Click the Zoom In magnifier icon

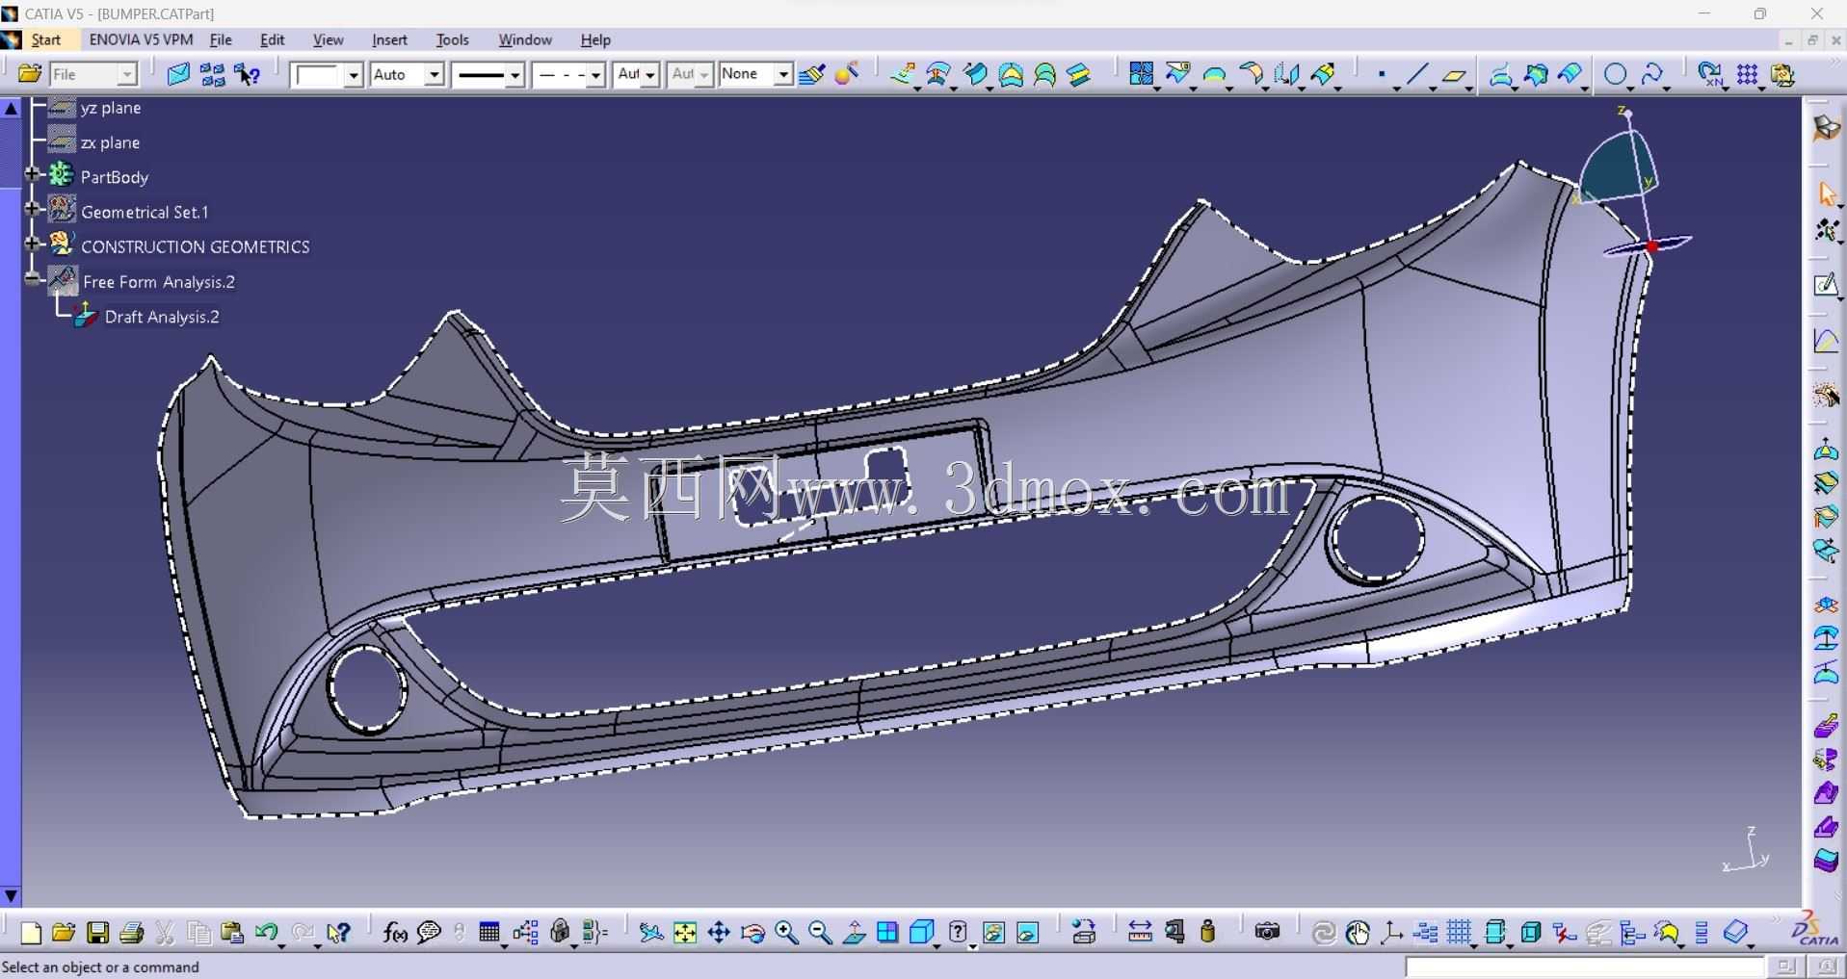[x=786, y=932]
